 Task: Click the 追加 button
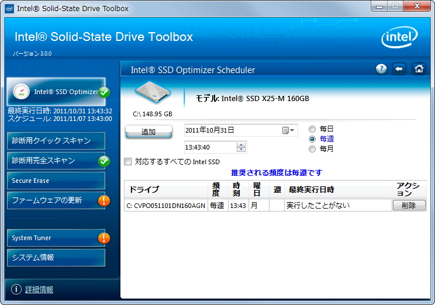pyautogui.click(x=149, y=131)
